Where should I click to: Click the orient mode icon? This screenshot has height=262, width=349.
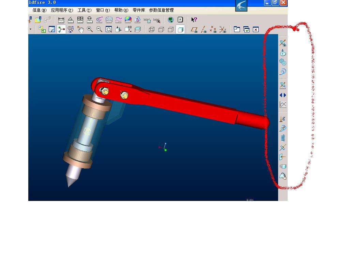[x=71, y=29]
